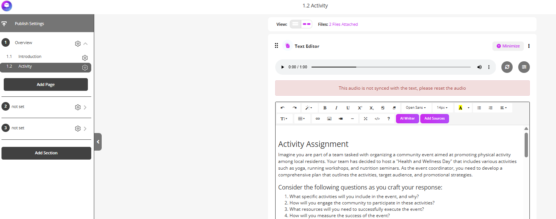Open the line height dropdown
556x219 pixels.
(284, 118)
